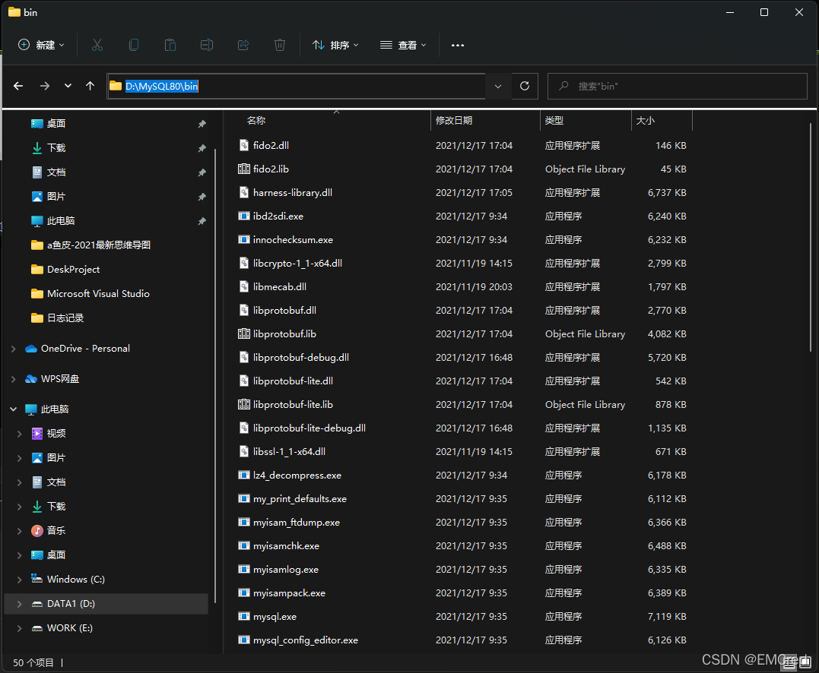Click the 视频 video folder icon
Screen dimensions: 819x673
(x=37, y=434)
